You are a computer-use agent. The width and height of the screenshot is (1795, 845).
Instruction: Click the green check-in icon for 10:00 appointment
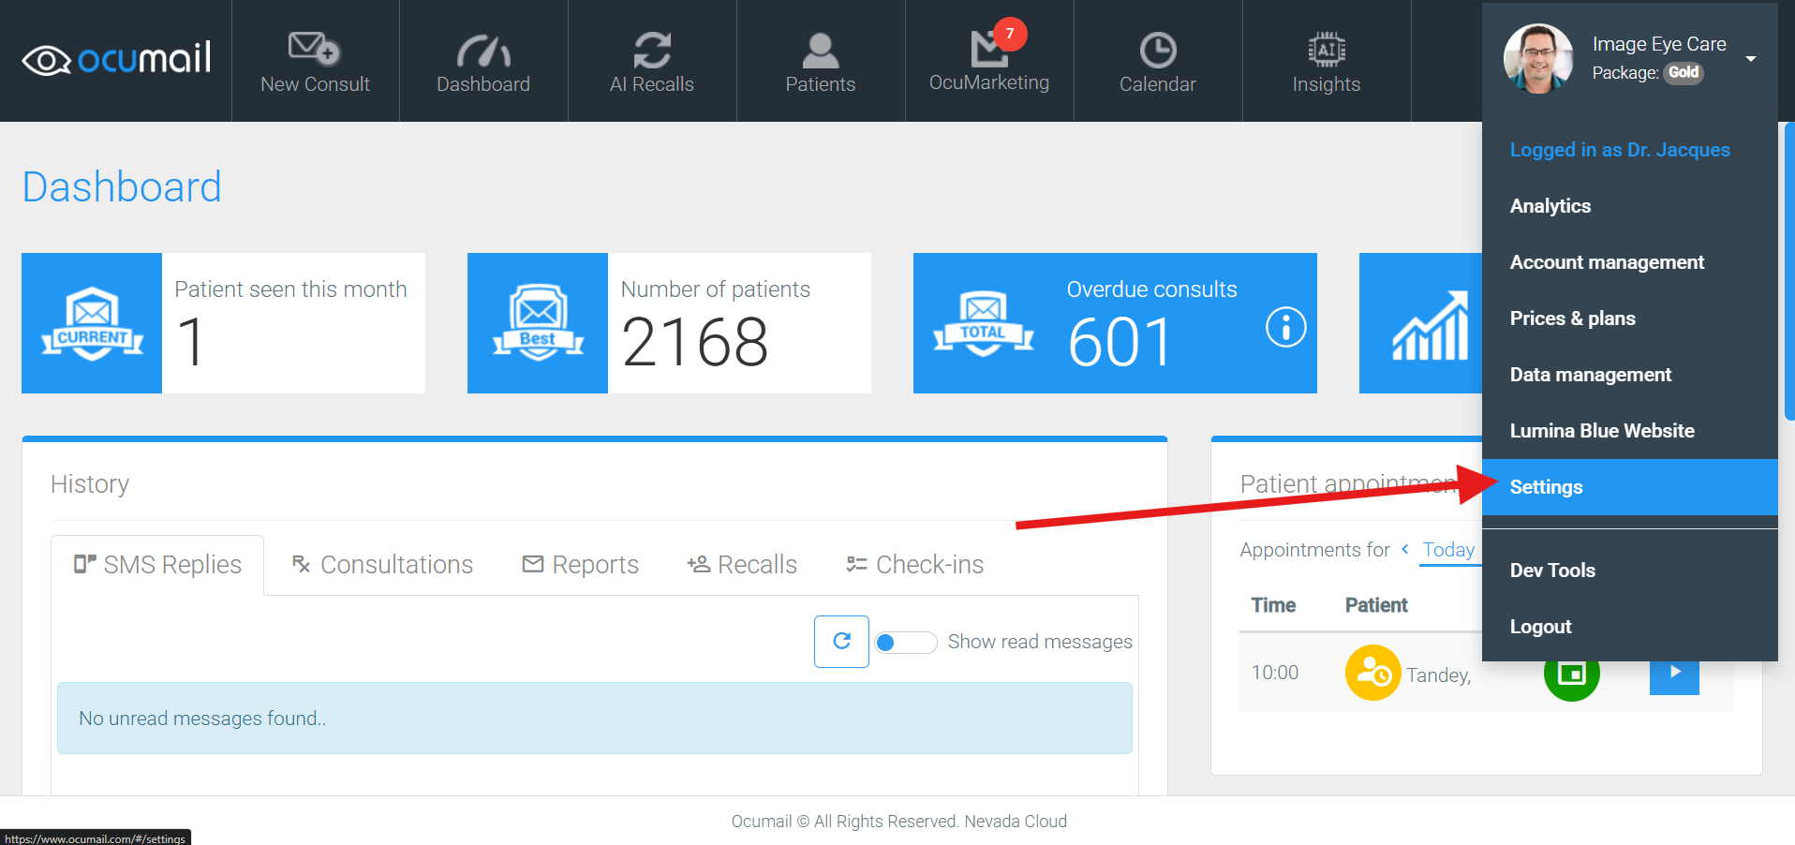point(1571,675)
